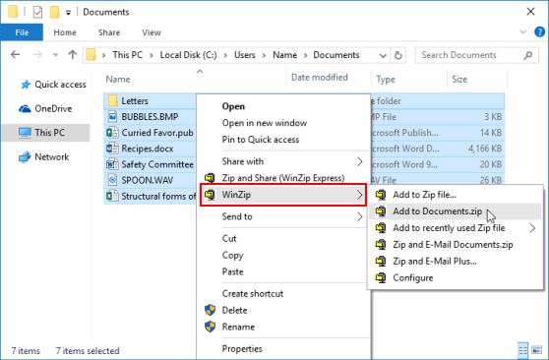The image size is (549, 360).
Task: Open the address bar history dropdown
Action: coord(383,55)
